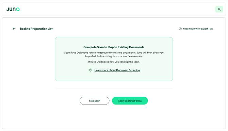The width and height of the screenshot is (228, 131).
Task: Click the Complete Scan to Map heading
Action: (114, 47)
